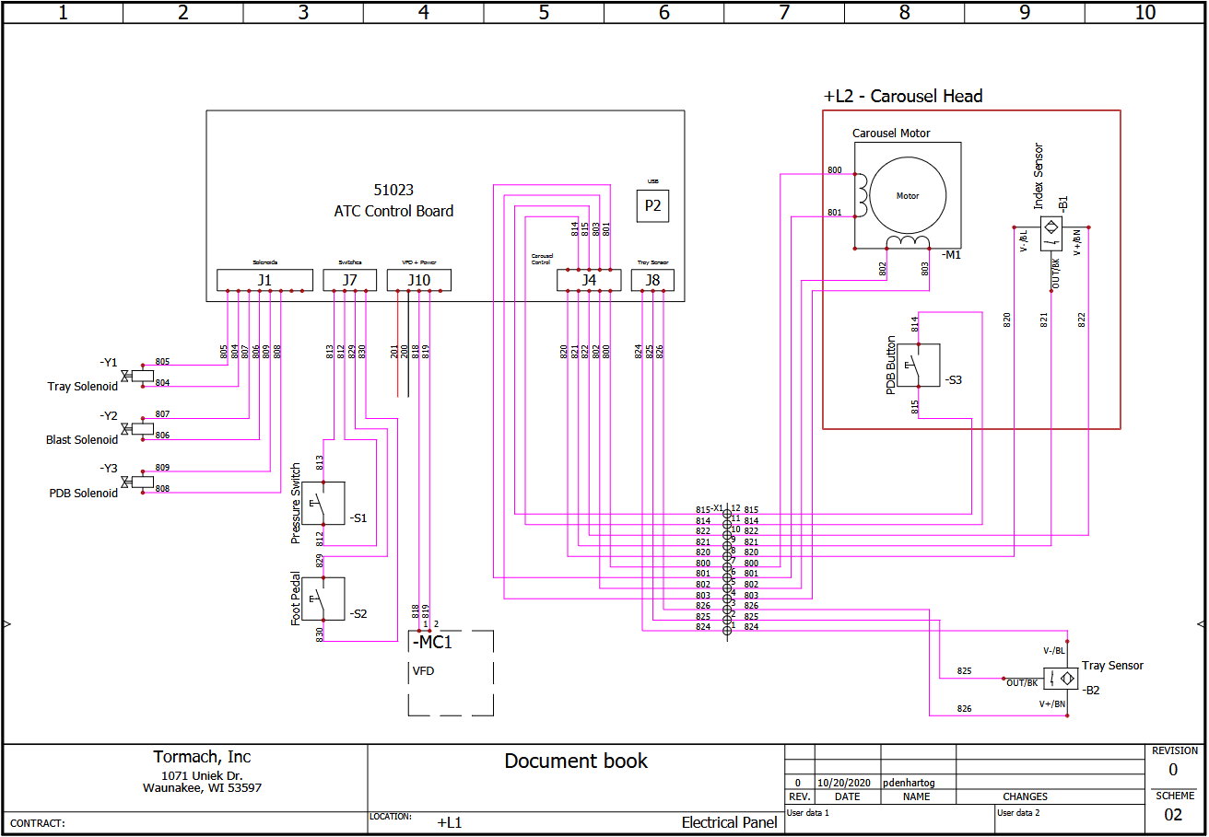This screenshot has width=1209, height=837.
Task: Click the 'Document book' title field
Action: click(x=576, y=761)
